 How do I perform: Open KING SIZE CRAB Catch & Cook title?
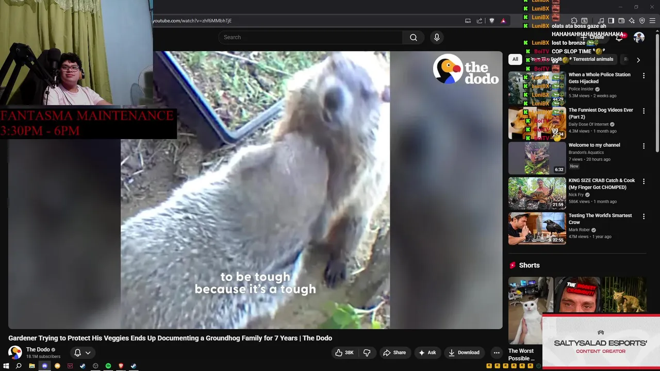tap(602, 184)
